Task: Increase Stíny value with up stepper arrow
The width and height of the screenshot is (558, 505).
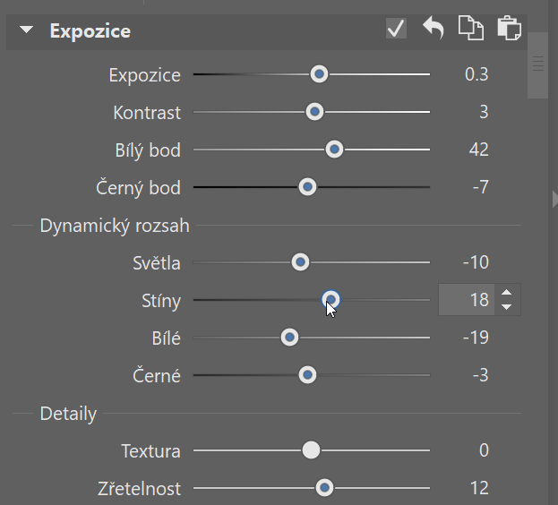Action: pos(506,293)
